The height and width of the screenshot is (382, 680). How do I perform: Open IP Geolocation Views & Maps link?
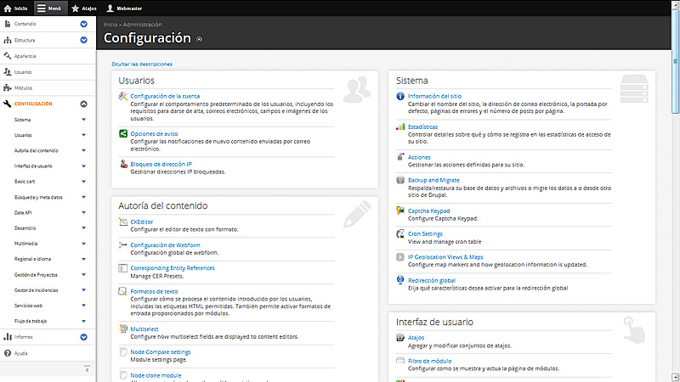click(445, 257)
